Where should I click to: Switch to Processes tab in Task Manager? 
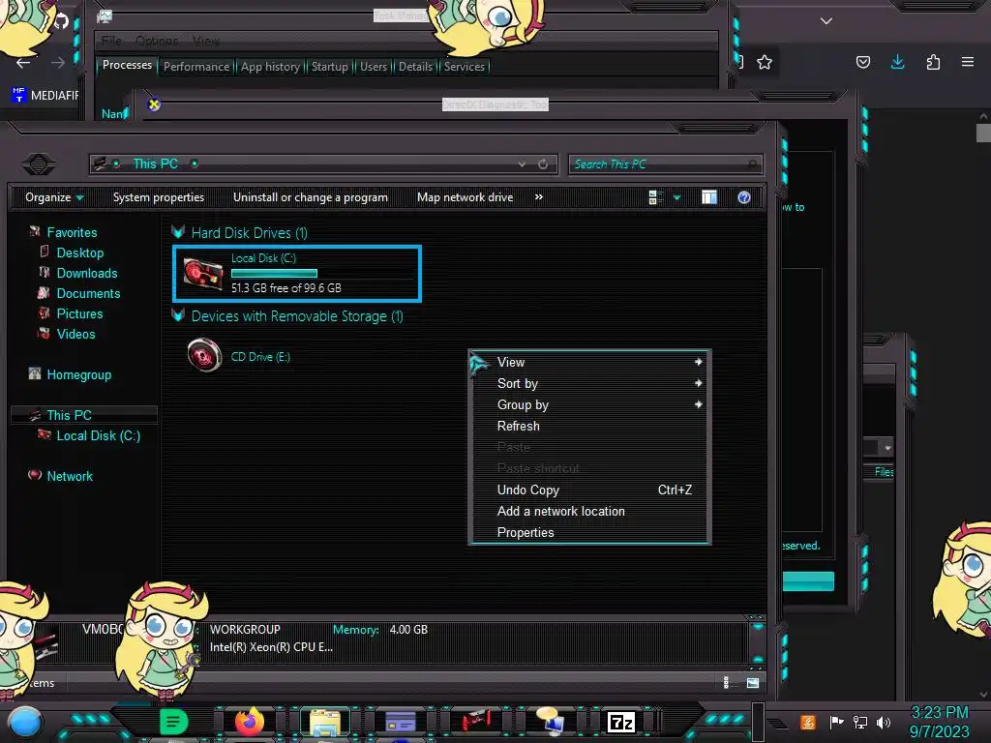127,65
